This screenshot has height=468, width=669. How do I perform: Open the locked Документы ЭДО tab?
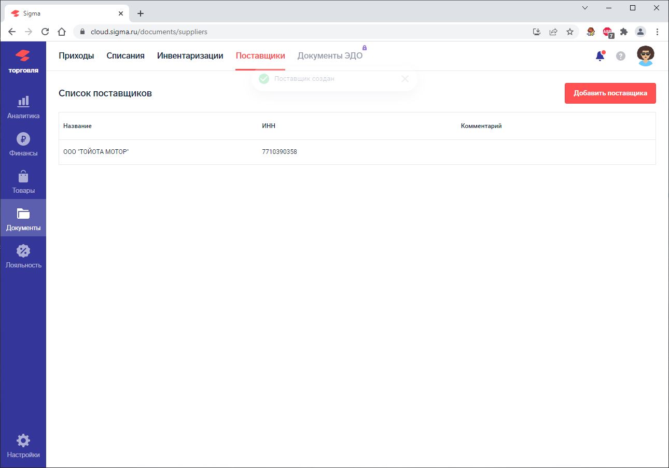pyautogui.click(x=330, y=56)
